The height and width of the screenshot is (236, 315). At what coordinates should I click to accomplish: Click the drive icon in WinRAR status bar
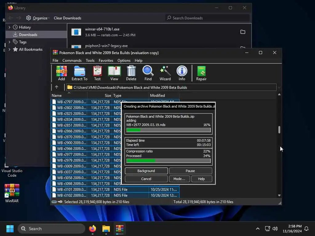54,202
